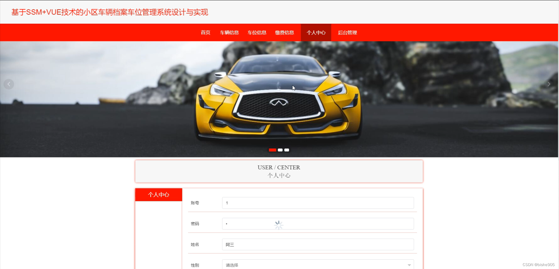
Task: Click the yellow car banner image
Action: point(279,99)
